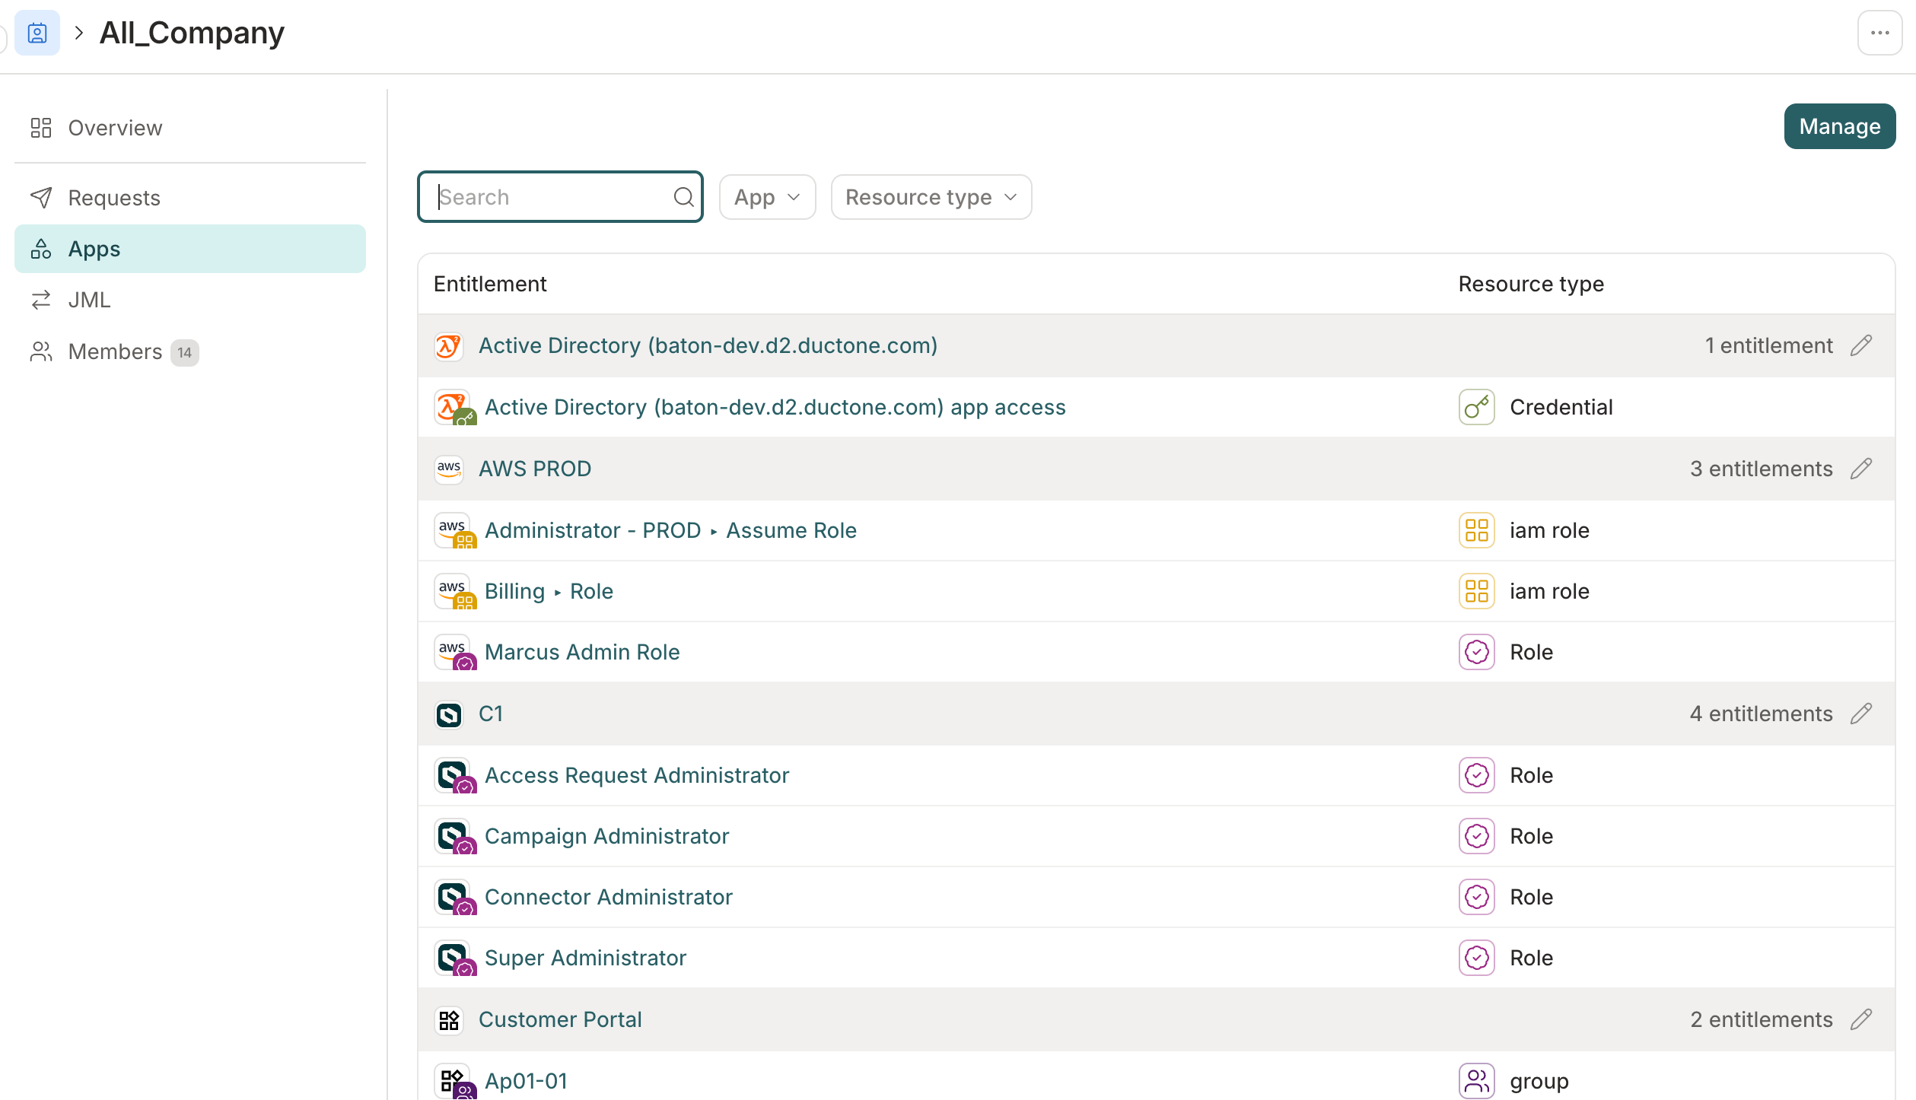Click the Customer Portal app header icon
The height and width of the screenshot is (1100, 1916).
pos(449,1020)
